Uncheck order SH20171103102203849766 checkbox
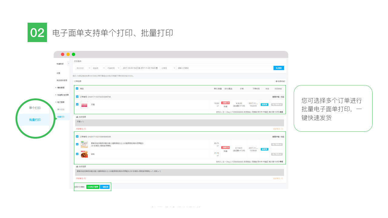Viewport: 388px width, 218px height. click(77, 97)
